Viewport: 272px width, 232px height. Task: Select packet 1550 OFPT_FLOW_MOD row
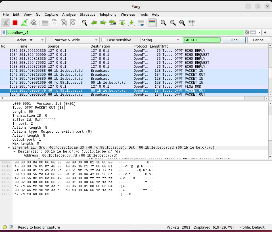(x=134, y=87)
